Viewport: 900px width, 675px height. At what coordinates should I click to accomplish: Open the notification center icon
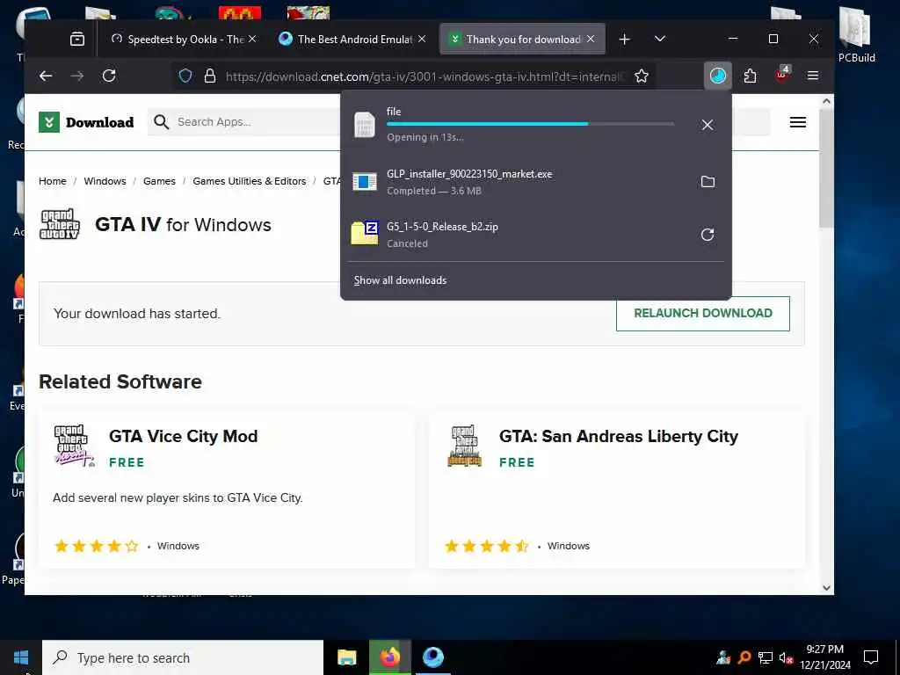[x=871, y=657]
